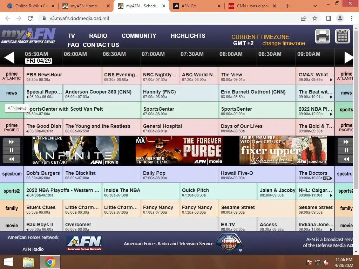Viewport: 359px width, 269px height.
Task: Select the prime ATLANTIC channel label
Action: [x=12, y=76]
